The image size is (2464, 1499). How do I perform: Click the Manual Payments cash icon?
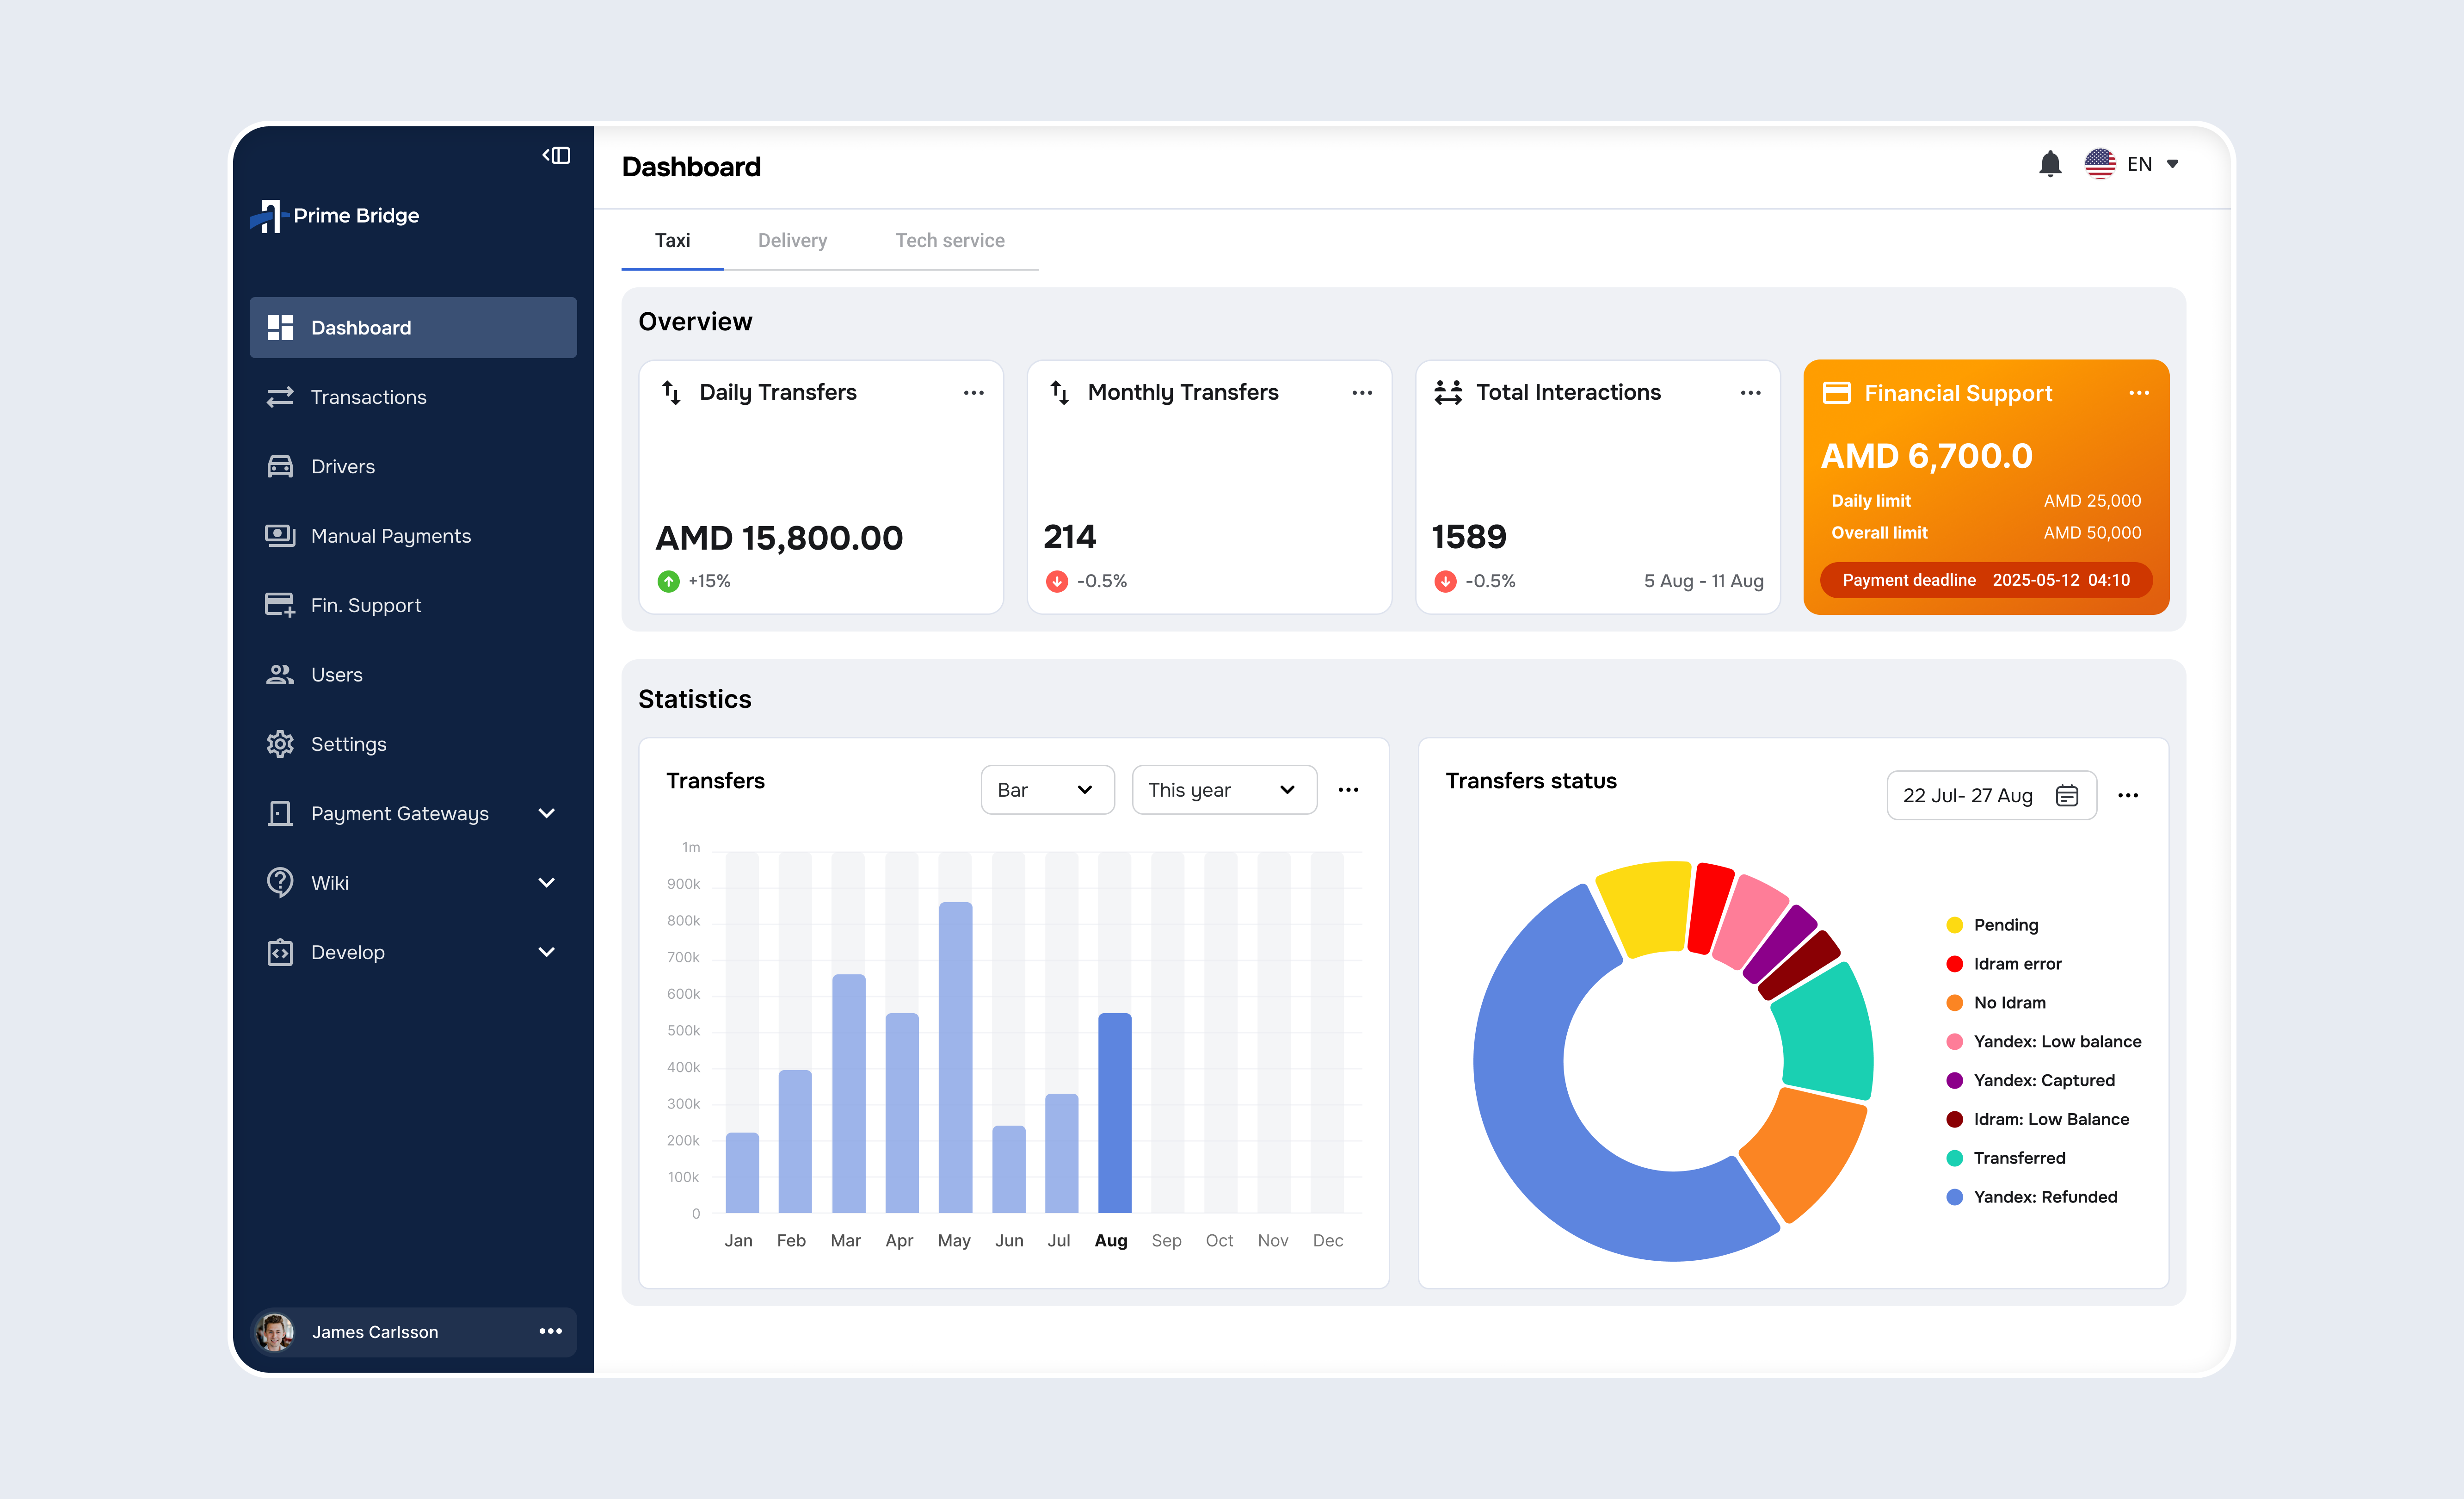pos(280,535)
